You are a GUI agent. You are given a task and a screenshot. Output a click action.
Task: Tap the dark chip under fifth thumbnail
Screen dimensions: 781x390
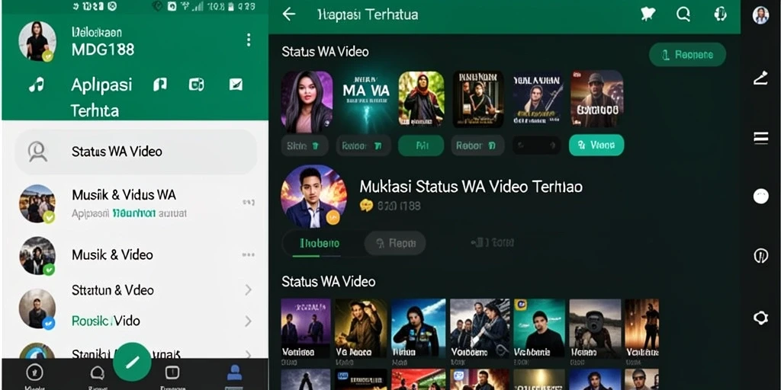(x=536, y=145)
